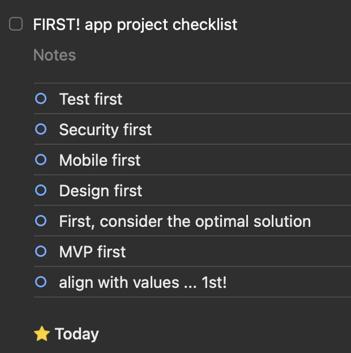The width and height of the screenshot is (351, 353).
Task: Edit the FIRST! app project checklist title
Action: (x=135, y=25)
